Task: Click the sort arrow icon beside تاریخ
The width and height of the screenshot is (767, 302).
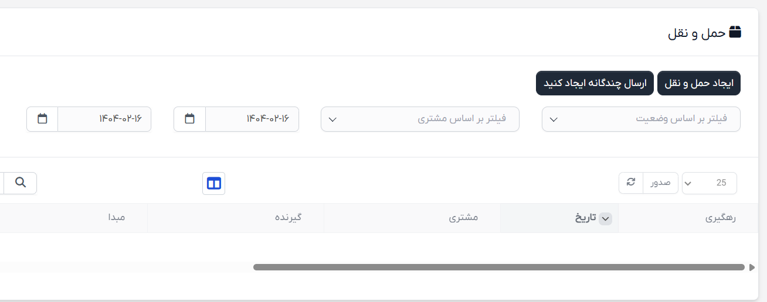Action: click(x=606, y=218)
